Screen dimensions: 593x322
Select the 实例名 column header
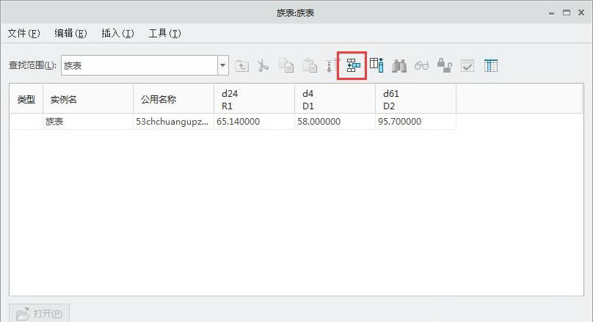coord(88,100)
